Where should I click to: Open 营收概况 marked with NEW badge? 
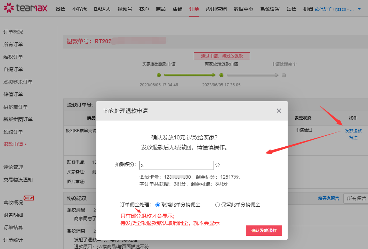pos(13,203)
